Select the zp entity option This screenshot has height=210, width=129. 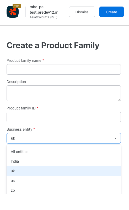pos(64,190)
